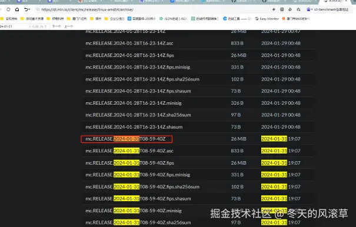Focus the s3-benchmark search box
The height and width of the screenshot is (227, 356).
331,9
